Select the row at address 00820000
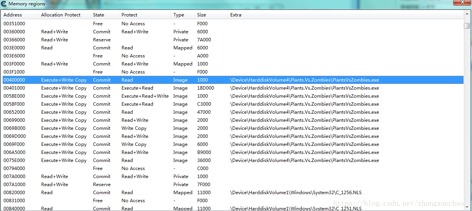 [232, 193]
